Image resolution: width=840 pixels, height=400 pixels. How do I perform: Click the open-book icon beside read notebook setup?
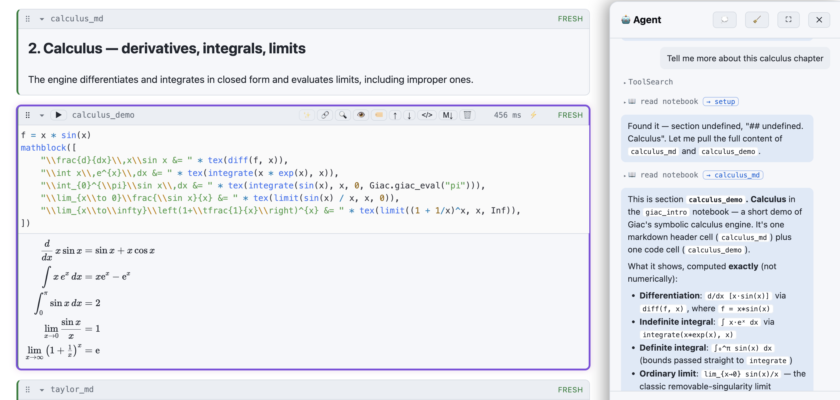[632, 102]
